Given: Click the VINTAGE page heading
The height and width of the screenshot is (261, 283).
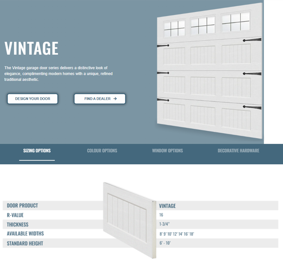Looking at the screenshot, I should pyautogui.click(x=31, y=48).
